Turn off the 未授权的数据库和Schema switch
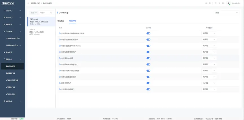Screen dimensions: 244x120 [x=148, y=46]
